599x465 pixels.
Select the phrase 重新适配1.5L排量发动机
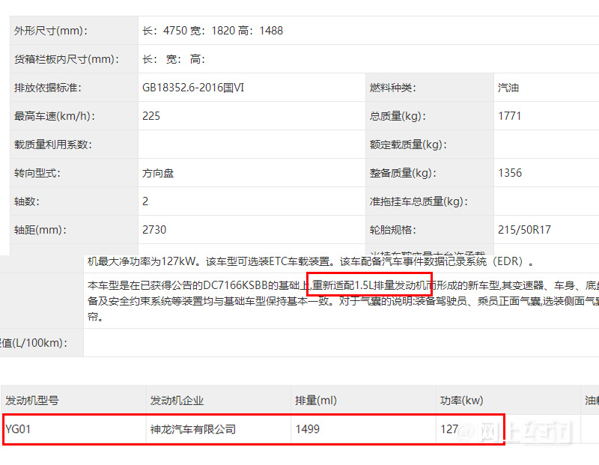pos(368,285)
